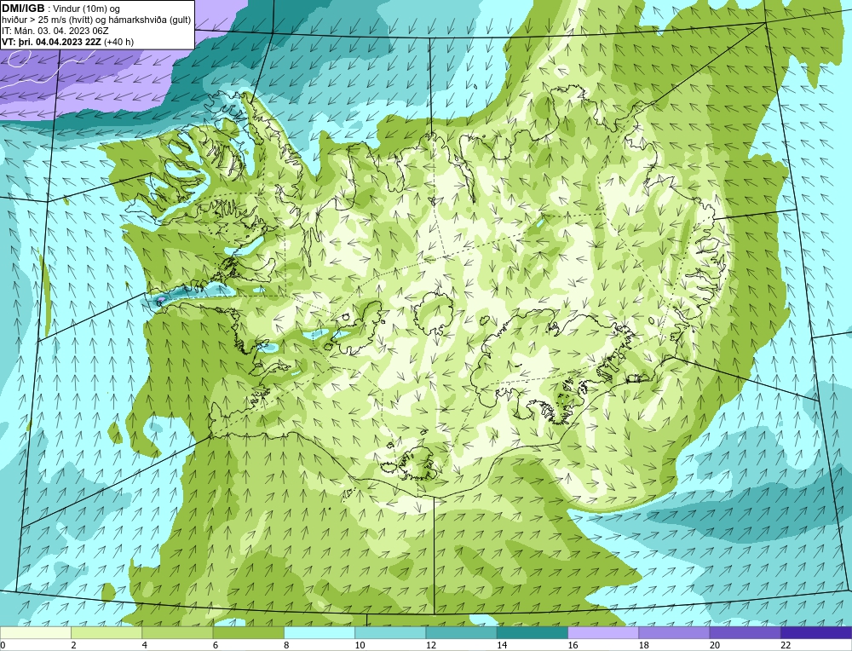Image resolution: width=852 pixels, height=651 pixels.
Task: Click the 'IT: Mán. 03. 04. 2023 06Z' line
Action: pyautogui.click(x=55, y=31)
